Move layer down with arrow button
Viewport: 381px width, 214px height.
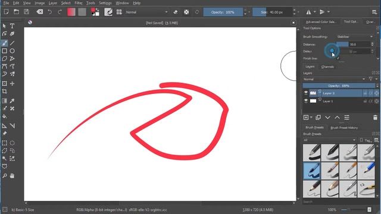tap(327, 118)
